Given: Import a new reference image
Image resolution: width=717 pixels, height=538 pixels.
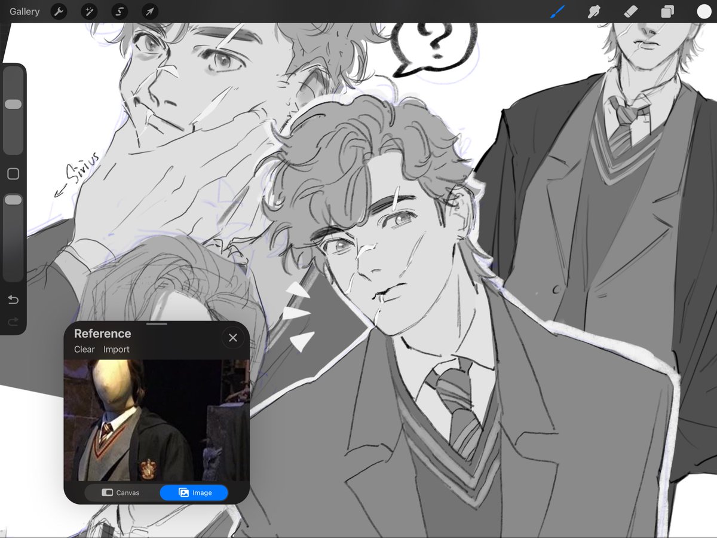Looking at the screenshot, I should tap(117, 349).
